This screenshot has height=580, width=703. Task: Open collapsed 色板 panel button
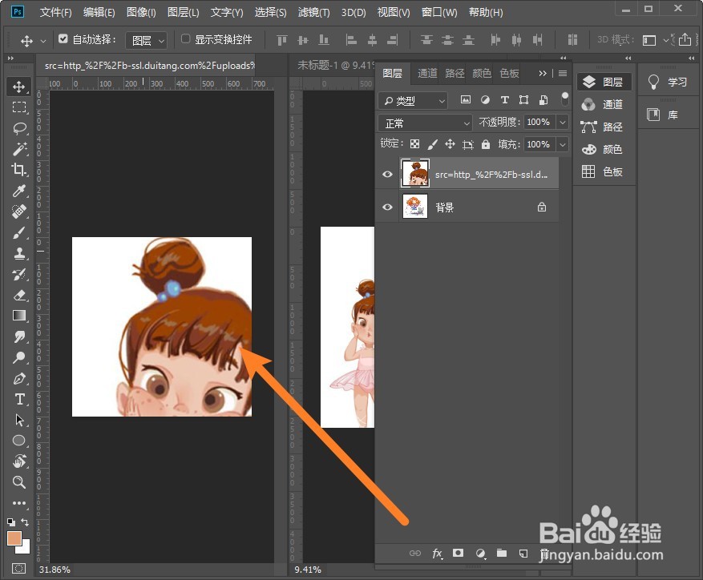[603, 171]
